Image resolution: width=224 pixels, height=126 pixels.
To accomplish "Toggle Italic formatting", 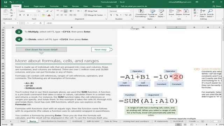I will [x=24, y=15].
